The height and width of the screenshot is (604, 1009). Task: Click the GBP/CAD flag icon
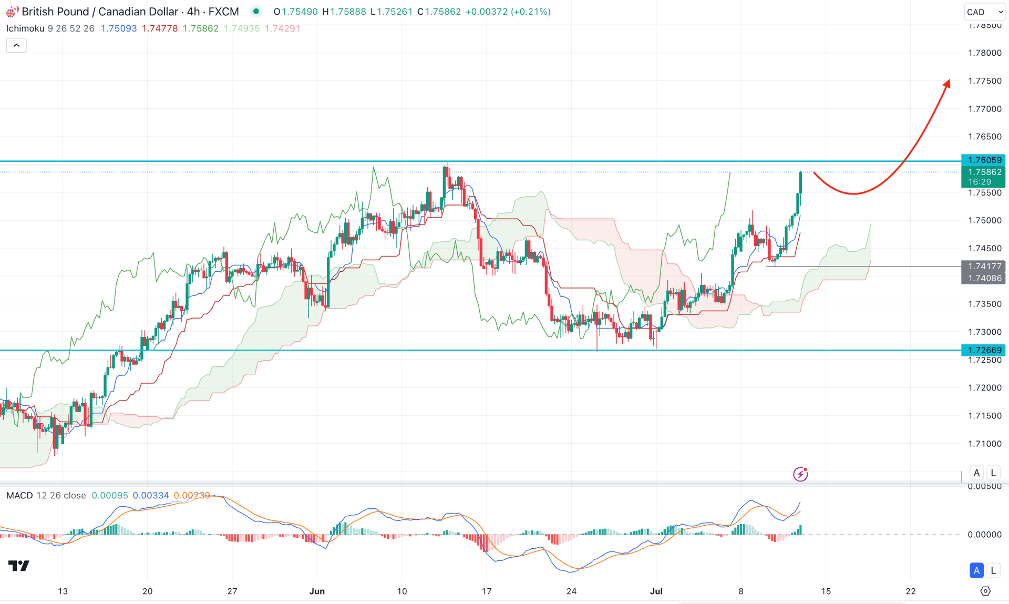tap(12, 12)
